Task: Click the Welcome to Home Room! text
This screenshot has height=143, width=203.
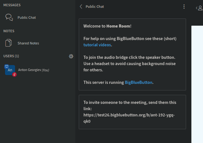Action: [107, 26]
